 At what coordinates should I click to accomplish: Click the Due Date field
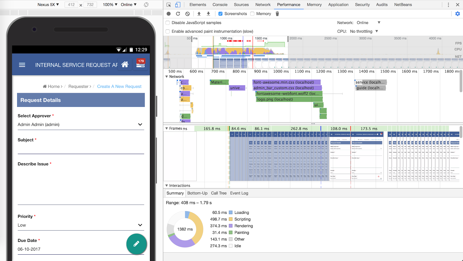pos(81,249)
